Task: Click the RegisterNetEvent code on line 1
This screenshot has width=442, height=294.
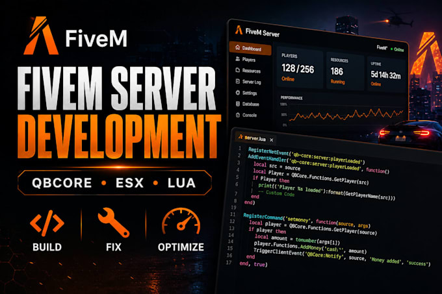Action: [306, 156]
